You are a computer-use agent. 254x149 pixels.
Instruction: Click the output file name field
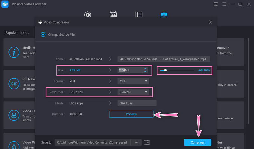tap(164, 59)
